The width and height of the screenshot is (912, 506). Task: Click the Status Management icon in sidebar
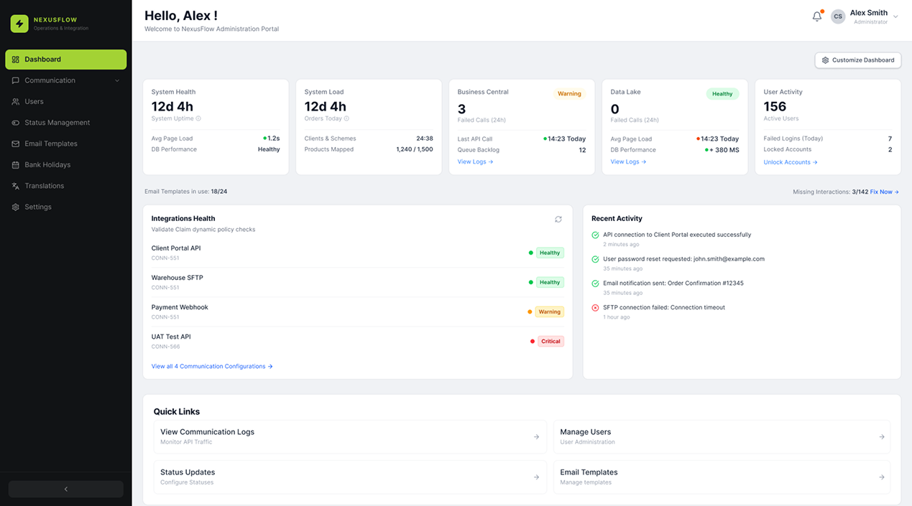[x=16, y=123]
